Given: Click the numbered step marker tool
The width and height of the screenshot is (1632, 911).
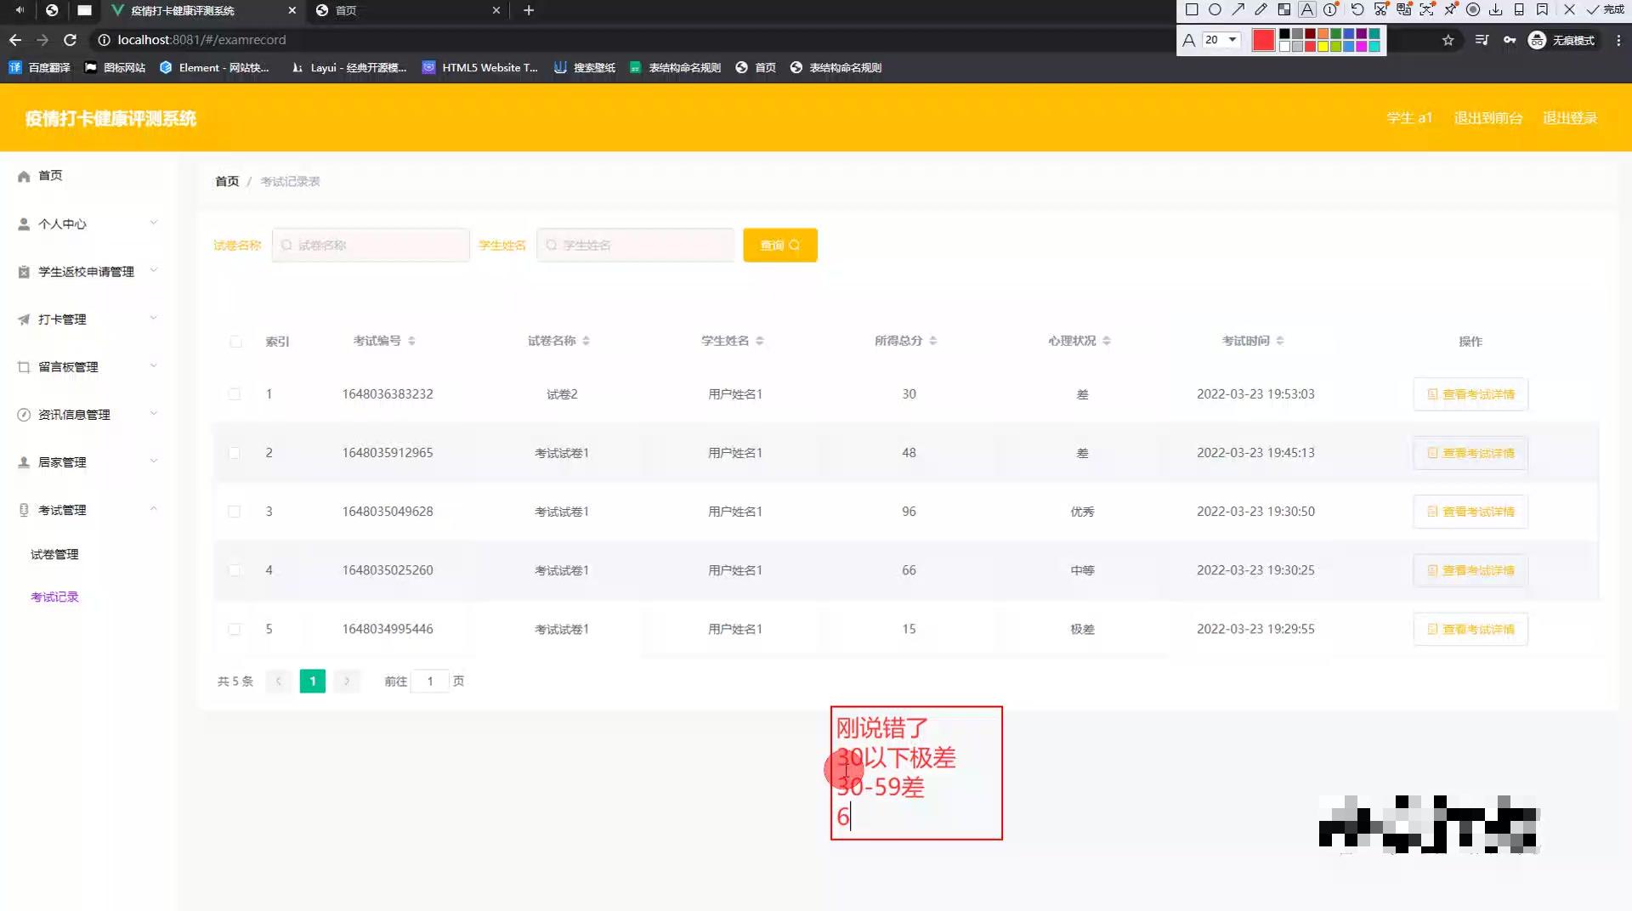Looking at the screenshot, I should [1330, 10].
